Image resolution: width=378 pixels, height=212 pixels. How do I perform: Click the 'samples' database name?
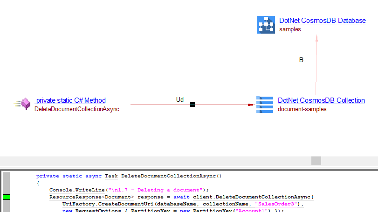point(290,29)
